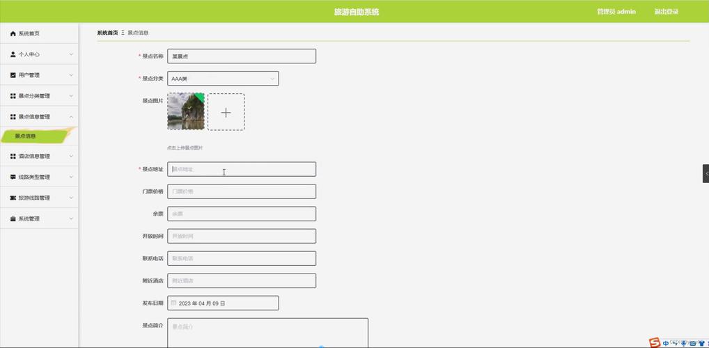709x348 pixels.
Task: Click the home icon beside 系统首页
Action: tap(13, 33)
